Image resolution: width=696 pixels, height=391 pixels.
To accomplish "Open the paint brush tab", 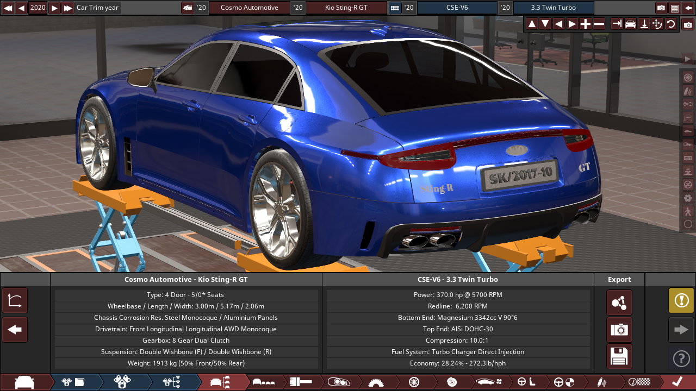I will (x=301, y=382).
